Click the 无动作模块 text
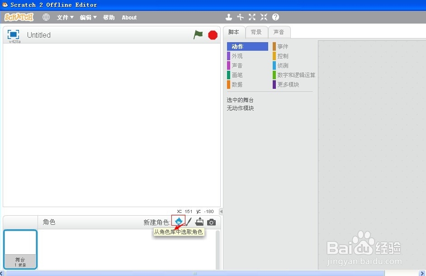The width and height of the screenshot is (426, 276). click(x=240, y=108)
